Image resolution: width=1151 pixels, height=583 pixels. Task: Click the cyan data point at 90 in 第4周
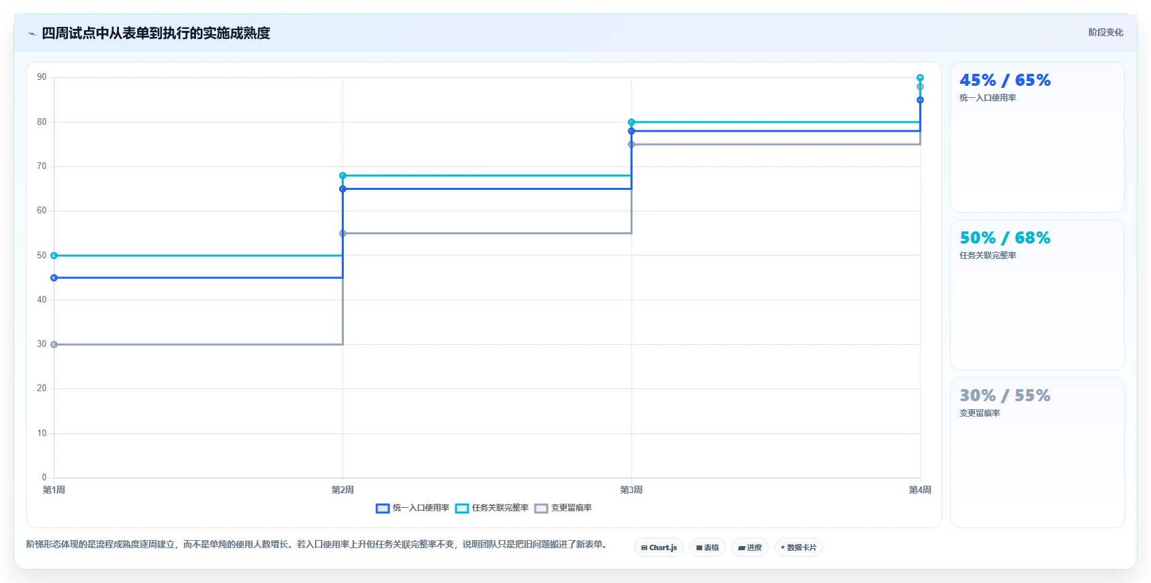click(920, 78)
